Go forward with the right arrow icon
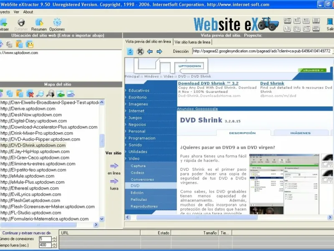 pyautogui.click(x=159, y=51)
